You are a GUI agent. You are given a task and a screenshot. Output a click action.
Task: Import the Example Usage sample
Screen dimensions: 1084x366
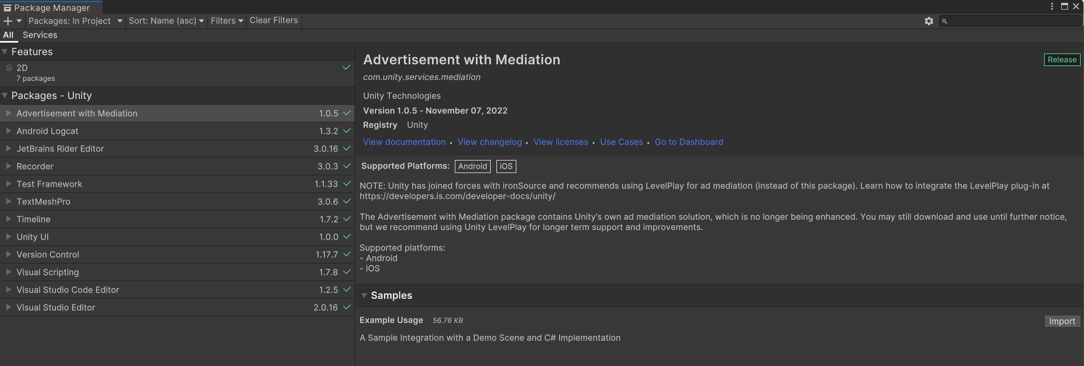pos(1062,322)
